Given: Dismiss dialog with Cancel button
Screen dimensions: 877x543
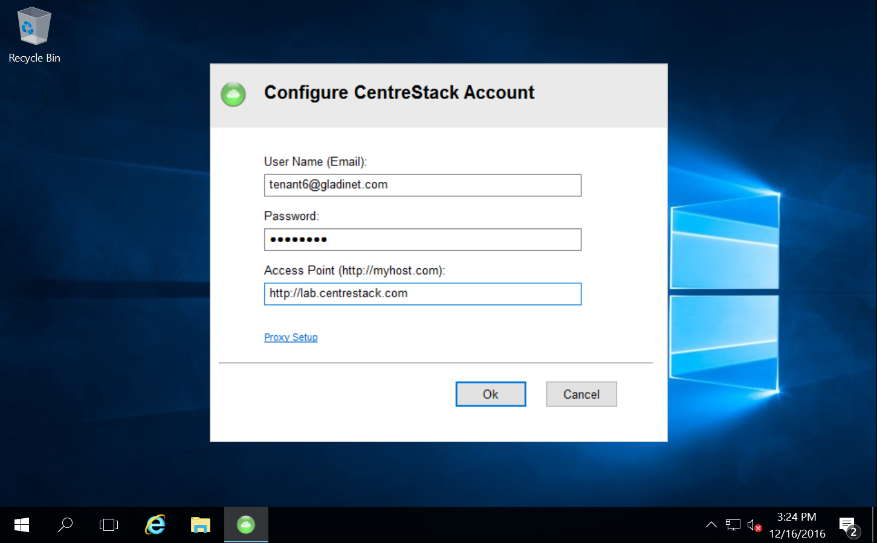Looking at the screenshot, I should 581,394.
